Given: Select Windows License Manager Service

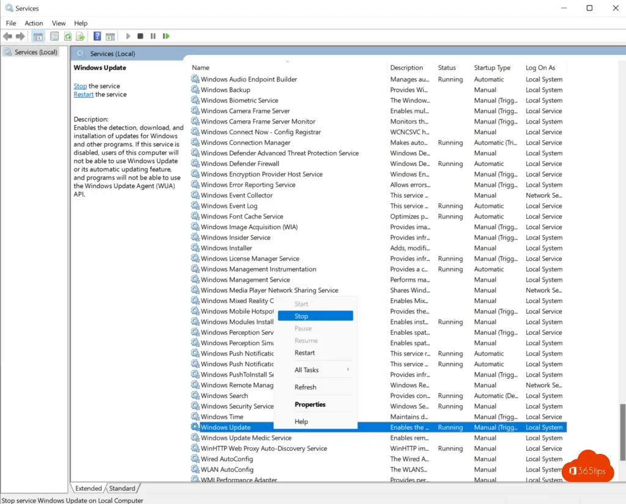Looking at the screenshot, I should pyautogui.click(x=378, y=258).
